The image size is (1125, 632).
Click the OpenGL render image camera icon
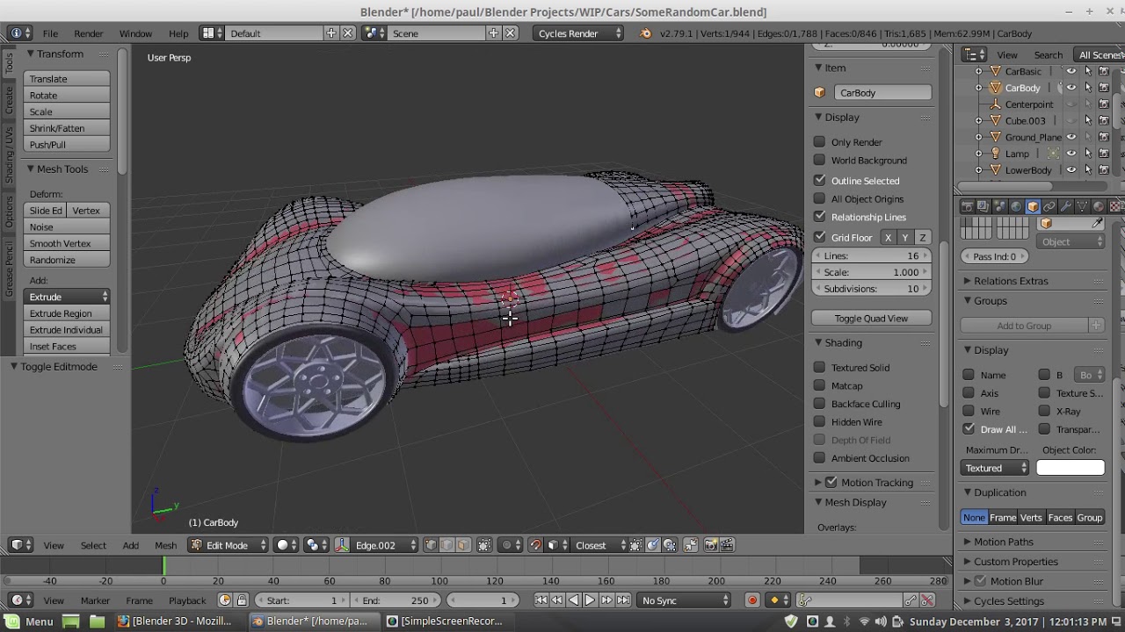point(710,545)
